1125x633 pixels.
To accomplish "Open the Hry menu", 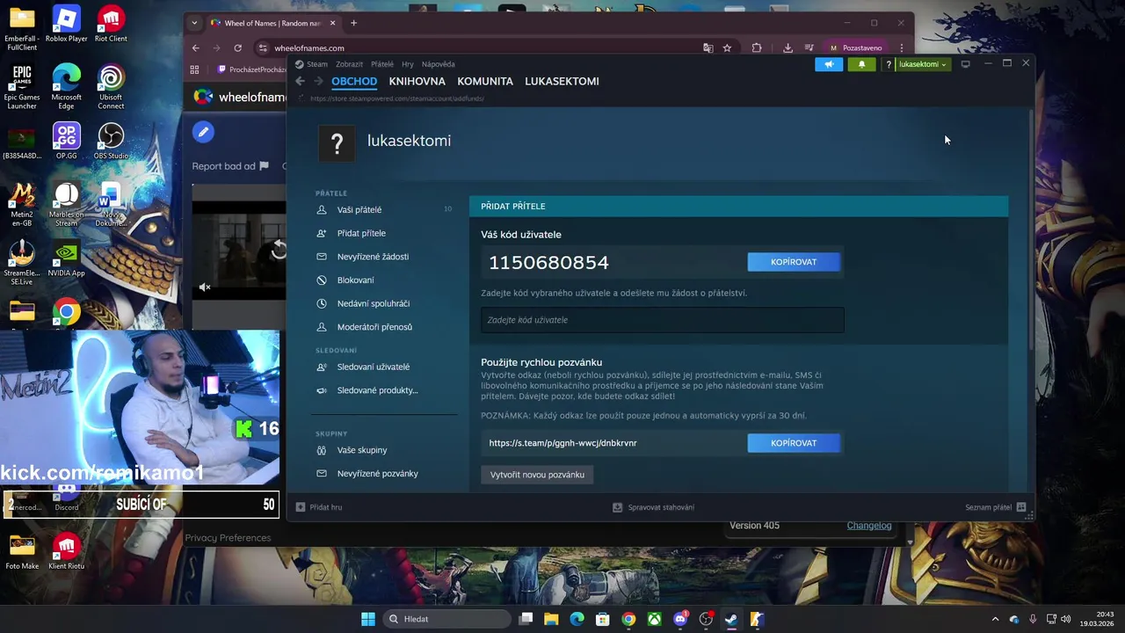I will click(x=408, y=64).
